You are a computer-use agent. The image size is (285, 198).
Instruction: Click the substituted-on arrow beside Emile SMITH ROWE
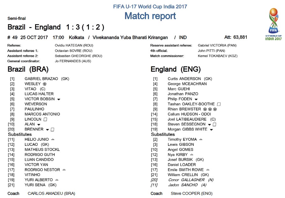click(208, 170)
